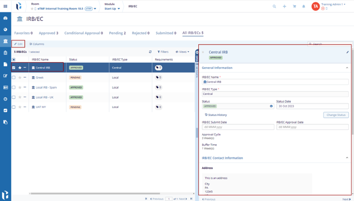Click the Edit button
Screen dimensions: 354x201
(18, 44)
